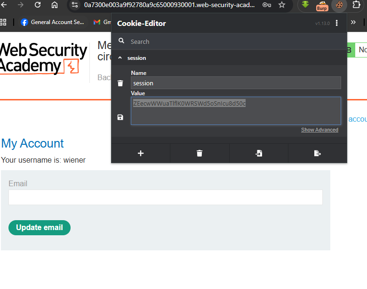Click the v1.13.0 version label
367x289 pixels.
322,24
